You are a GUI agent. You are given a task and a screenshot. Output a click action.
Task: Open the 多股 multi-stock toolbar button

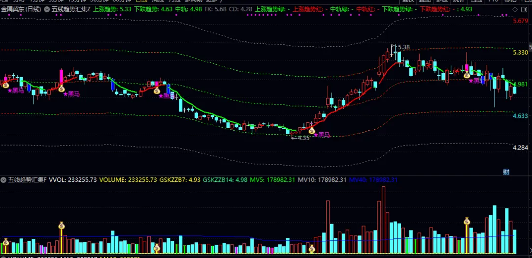point(442,1)
